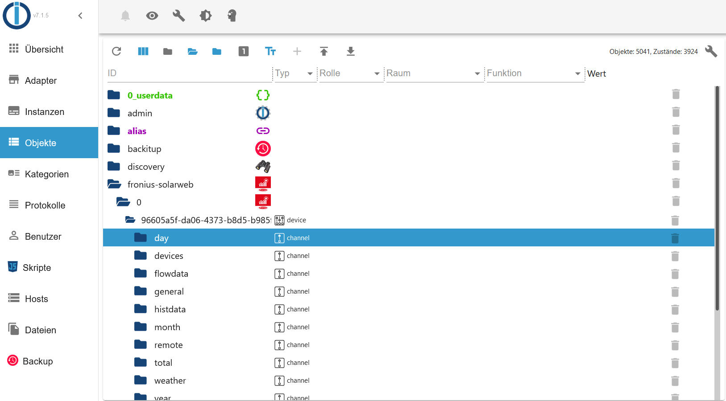This screenshot has width=726, height=401.
Task: Delete the histdata channel via trash icon
Action: click(675, 310)
